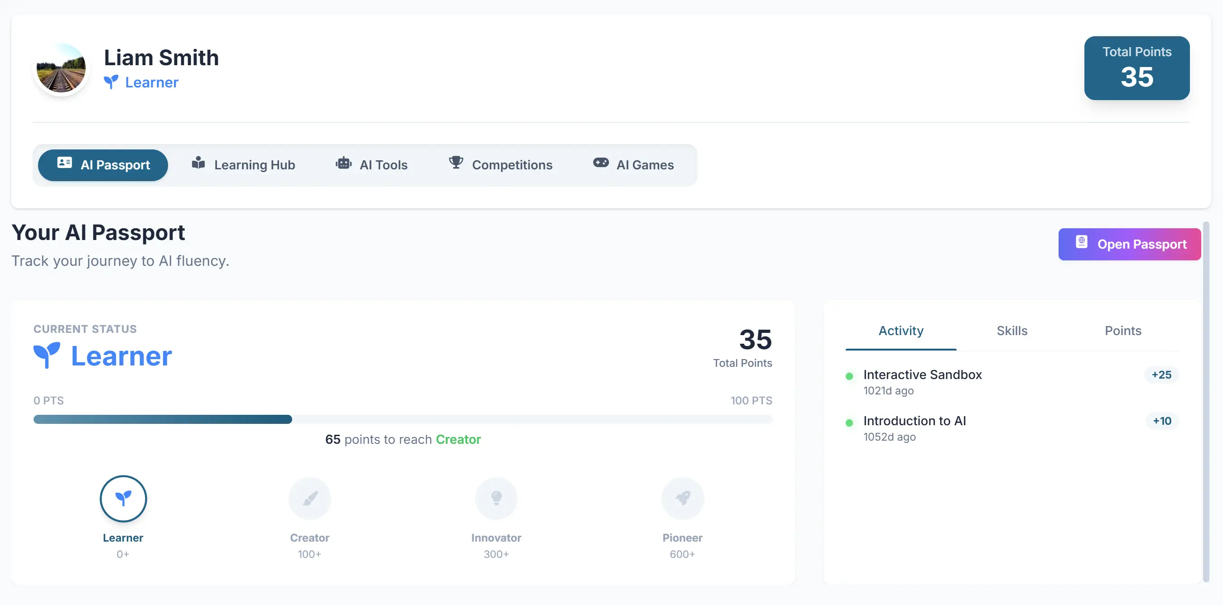1223x605 pixels.
Task: Open the Points tab
Action: click(x=1123, y=331)
